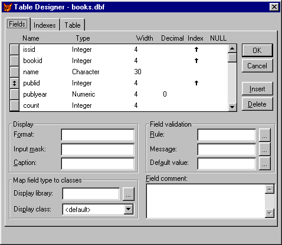Expand the Display class dropdown
The height and width of the screenshot is (245, 282).
click(x=129, y=209)
